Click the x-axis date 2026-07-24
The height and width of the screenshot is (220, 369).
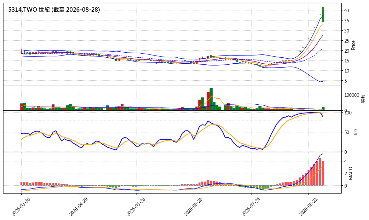click(x=251, y=206)
